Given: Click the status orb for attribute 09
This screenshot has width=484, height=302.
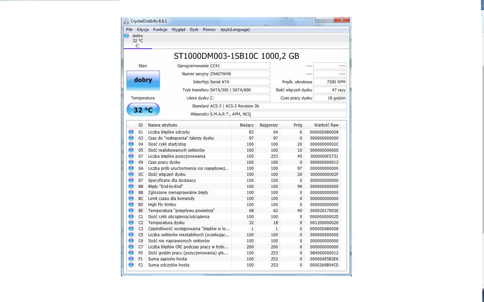Looking at the screenshot, I should coord(131,162).
